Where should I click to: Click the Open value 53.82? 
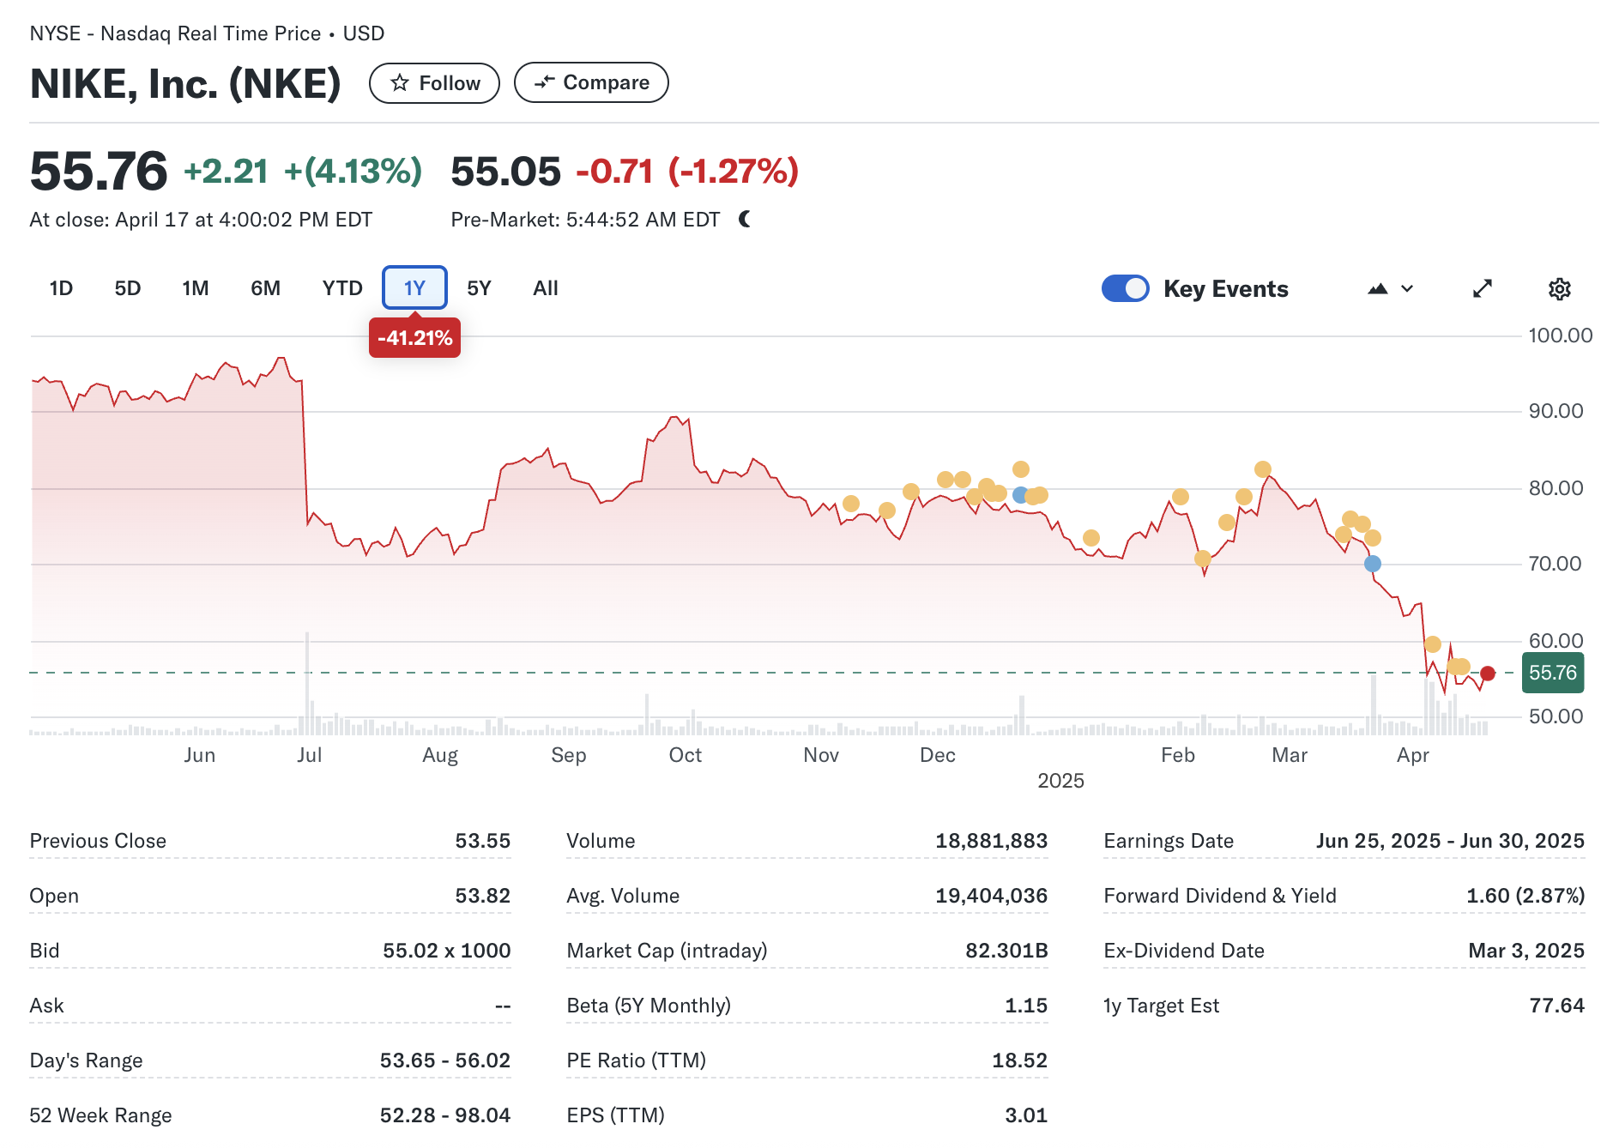(x=483, y=896)
